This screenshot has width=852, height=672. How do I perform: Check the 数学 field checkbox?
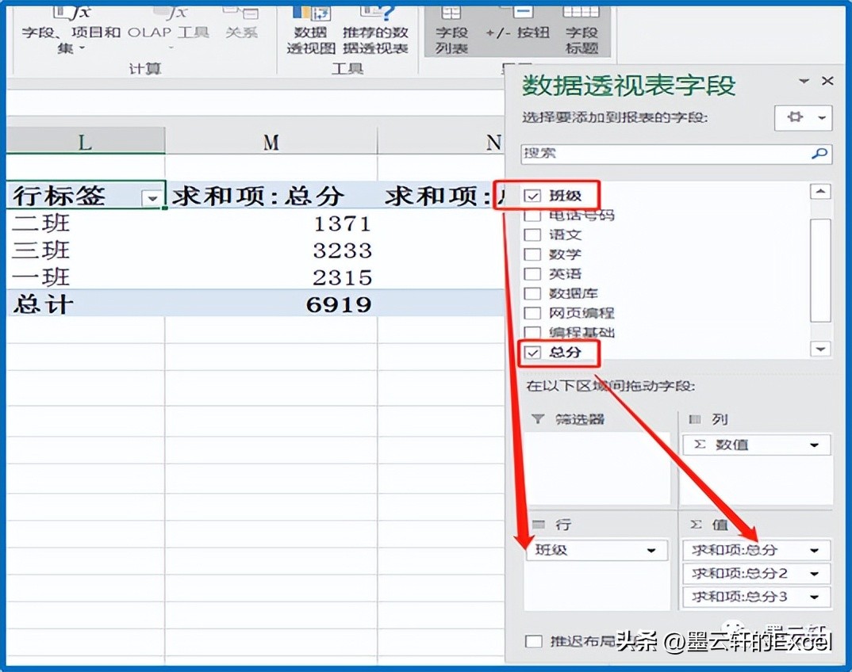[532, 254]
